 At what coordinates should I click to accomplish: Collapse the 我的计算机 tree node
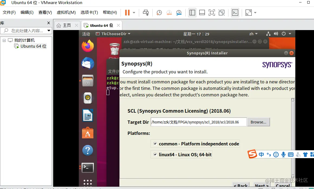4,40
